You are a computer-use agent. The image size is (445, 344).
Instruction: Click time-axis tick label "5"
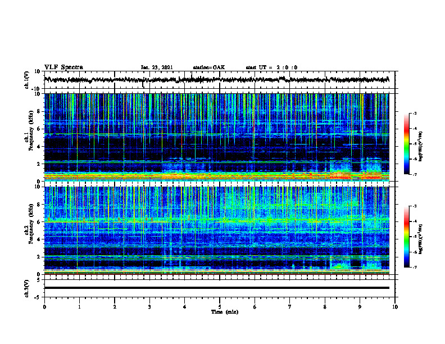point(220,307)
